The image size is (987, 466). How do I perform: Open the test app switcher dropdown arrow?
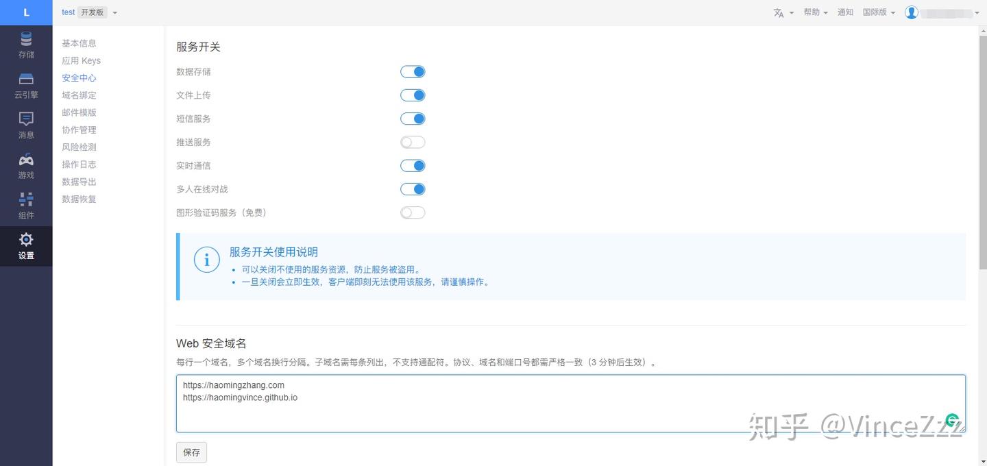(114, 13)
